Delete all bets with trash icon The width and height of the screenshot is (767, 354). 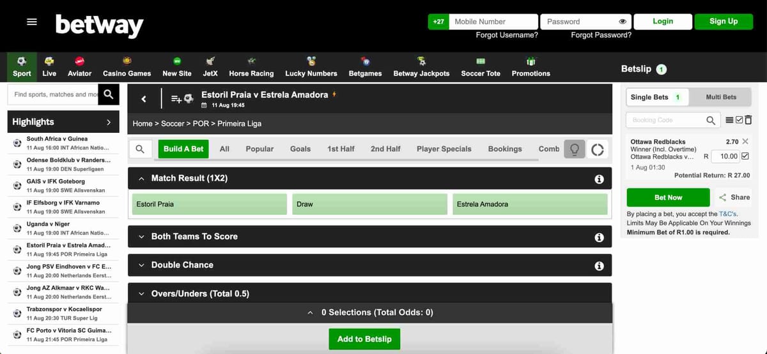748,120
